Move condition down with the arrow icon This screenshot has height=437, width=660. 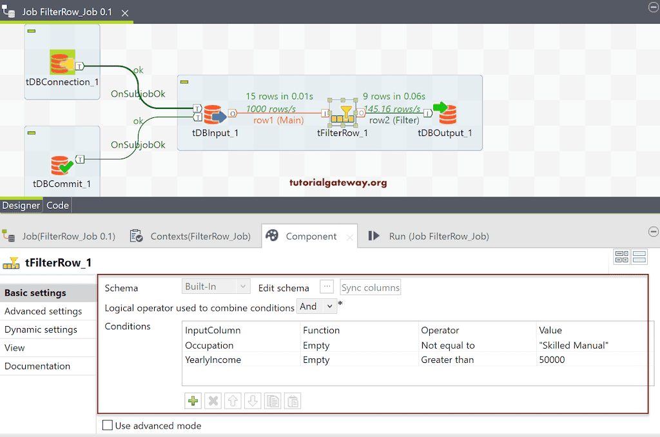point(252,400)
